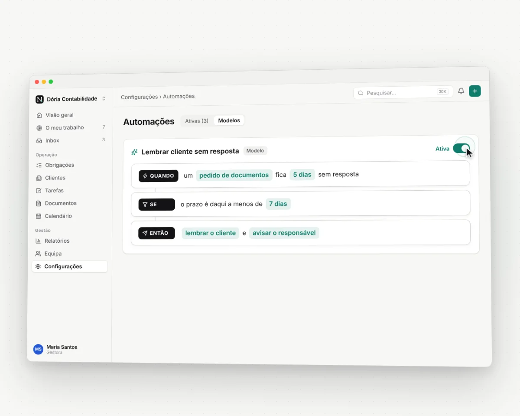Click the Automações page heading

[x=149, y=122]
